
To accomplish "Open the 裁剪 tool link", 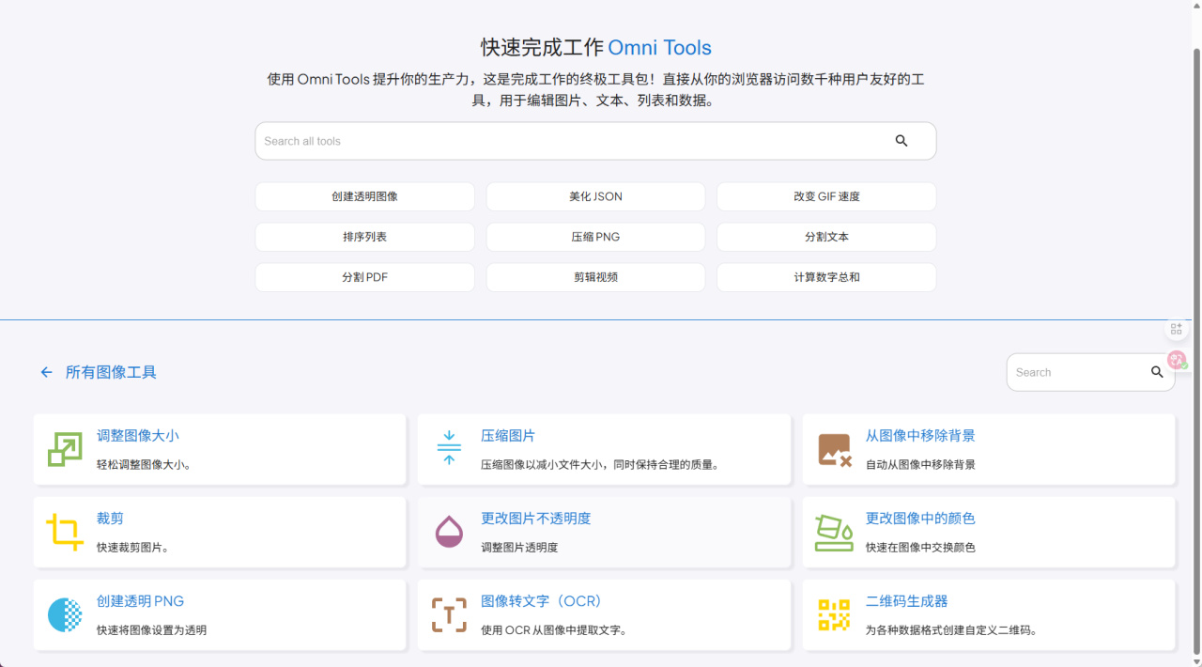I will (x=110, y=519).
